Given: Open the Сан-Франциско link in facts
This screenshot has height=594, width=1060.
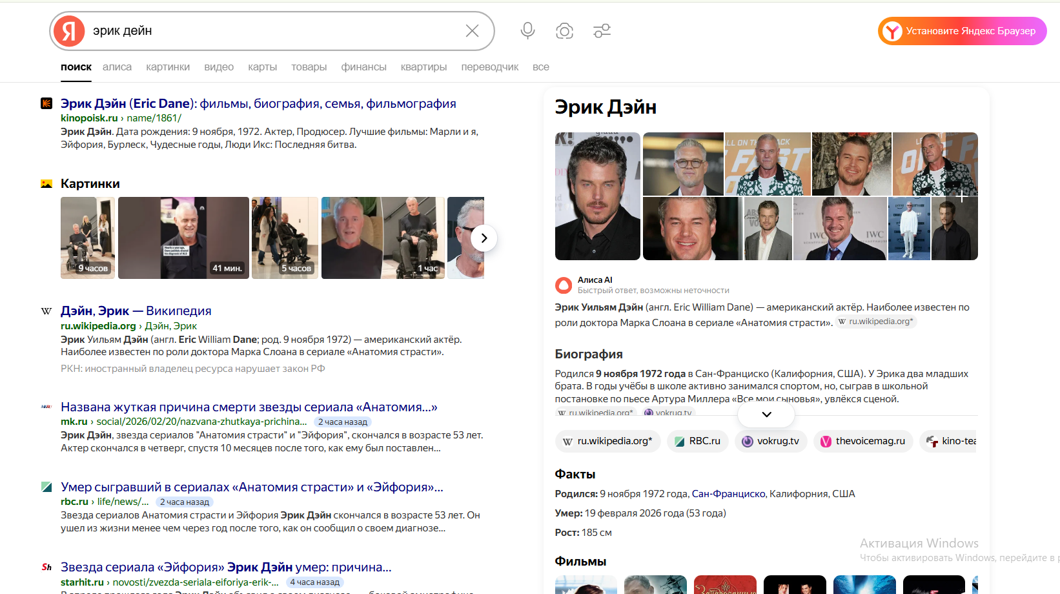Looking at the screenshot, I should [728, 494].
